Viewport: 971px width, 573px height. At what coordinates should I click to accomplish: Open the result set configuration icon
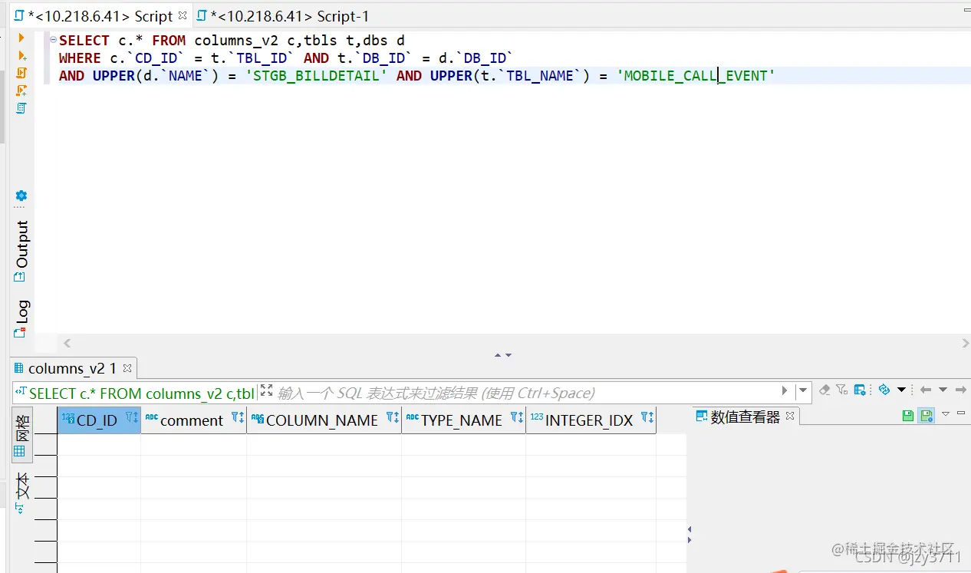coord(861,390)
